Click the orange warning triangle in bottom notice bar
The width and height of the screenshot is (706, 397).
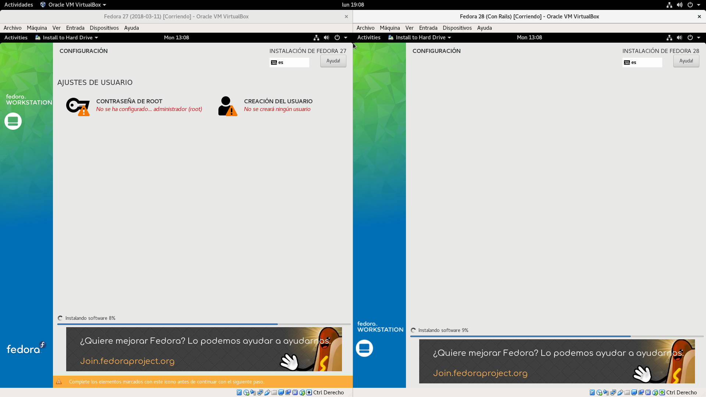tap(59, 382)
